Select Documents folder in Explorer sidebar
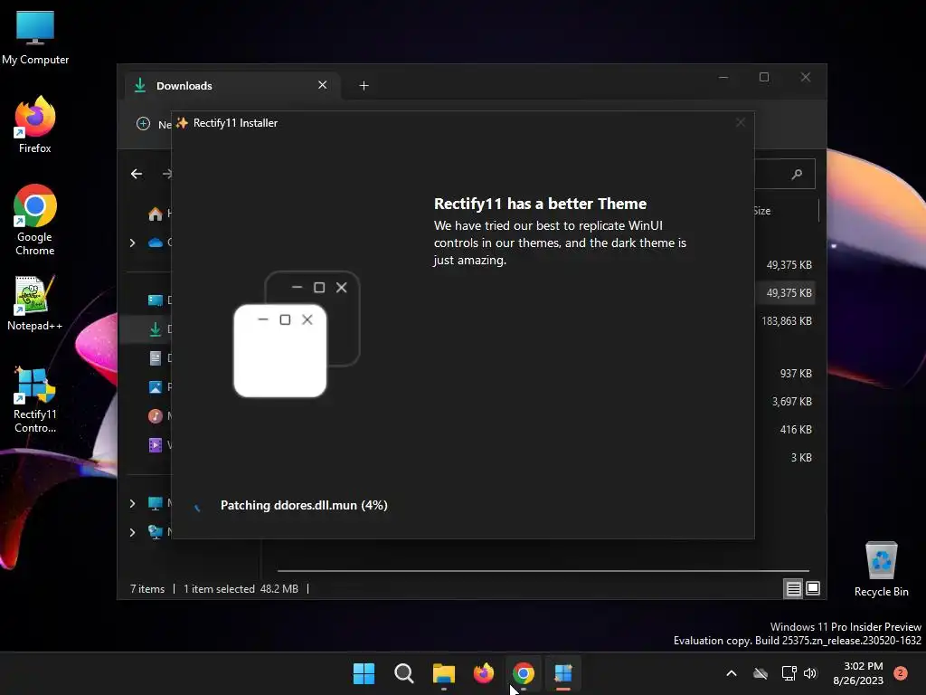Screen dimensions: 926x695 pyautogui.click(x=156, y=358)
